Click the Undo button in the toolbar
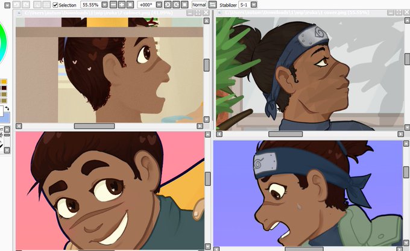Image resolution: width=410 pixels, height=251 pixels. pos(16,5)
